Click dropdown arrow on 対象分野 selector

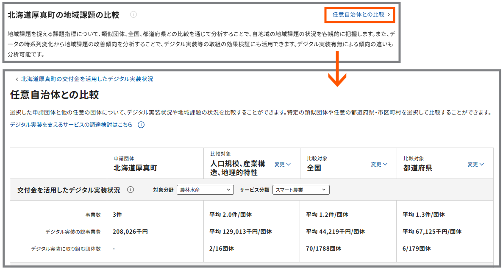229,190
